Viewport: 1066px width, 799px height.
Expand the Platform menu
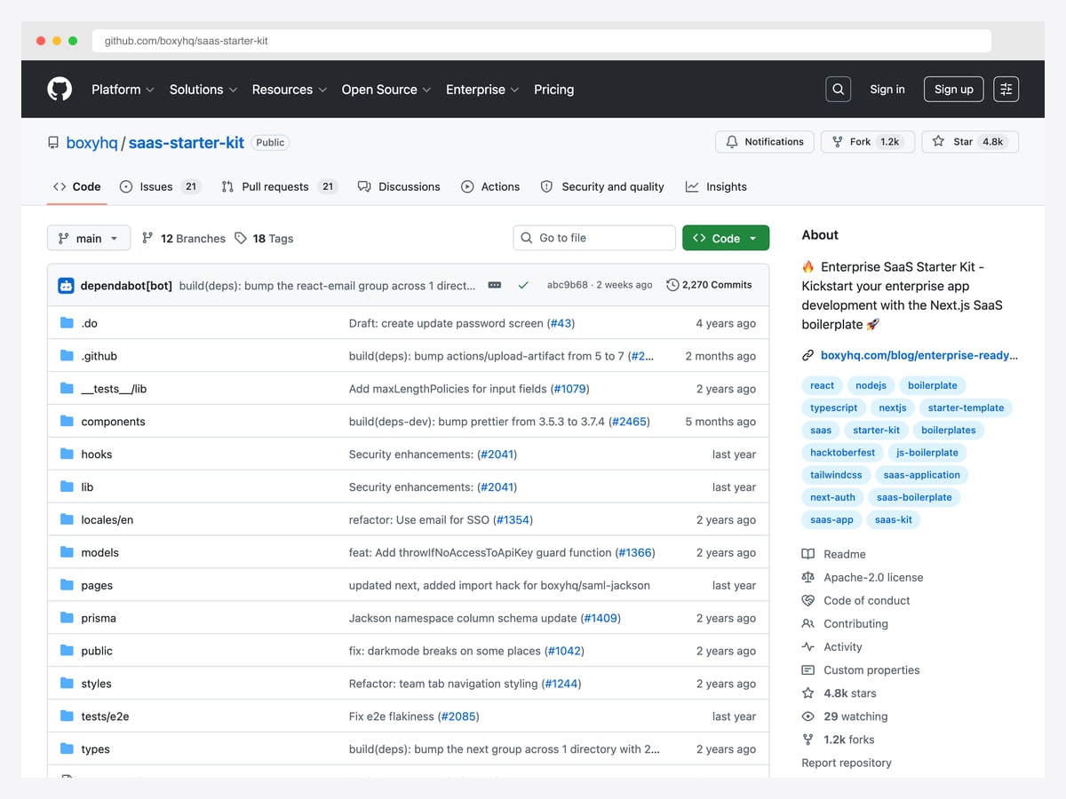(x=123, y=89)
